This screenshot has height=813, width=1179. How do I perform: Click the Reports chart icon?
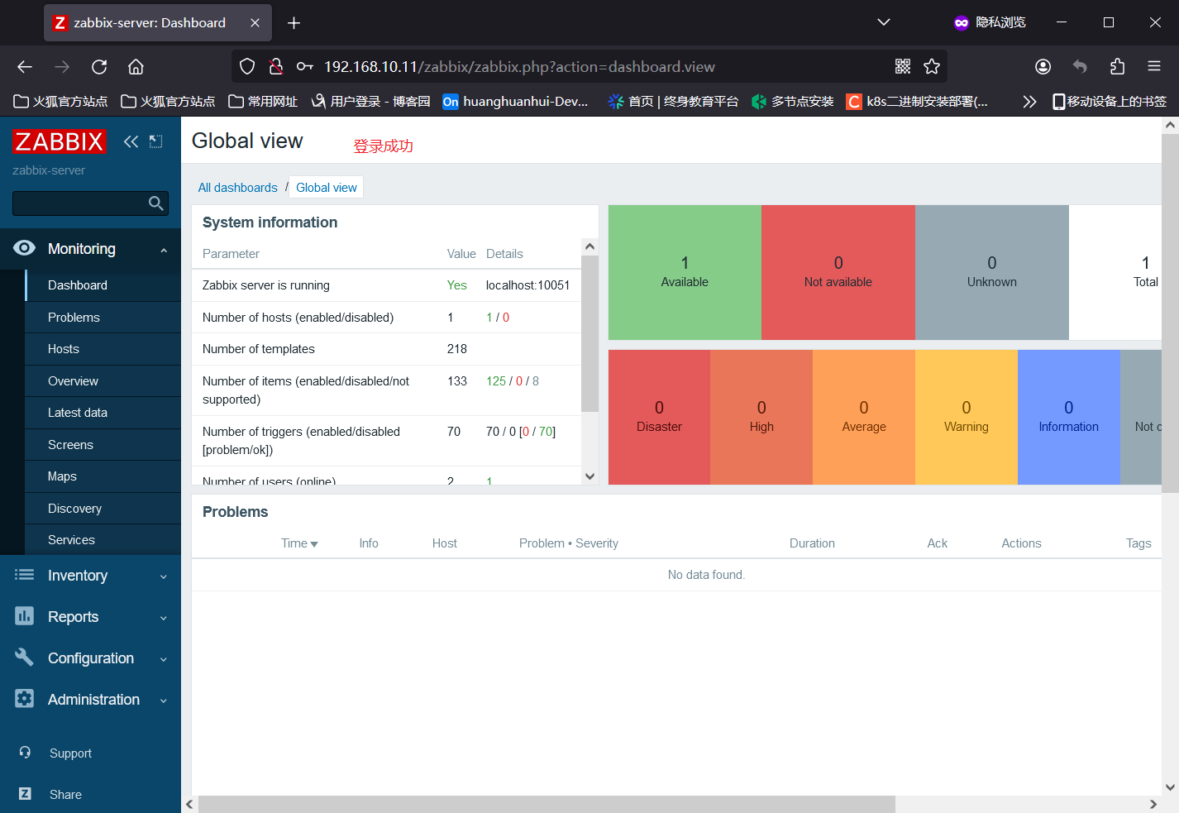(x=25, y=616)
